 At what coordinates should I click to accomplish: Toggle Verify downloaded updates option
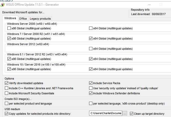7,83
